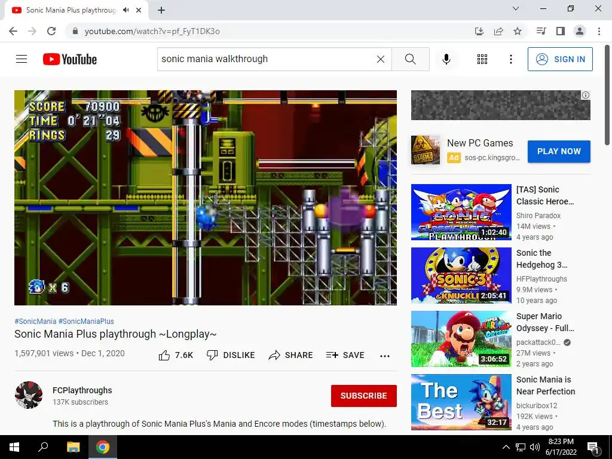Click the browser forward arrow

32,31
